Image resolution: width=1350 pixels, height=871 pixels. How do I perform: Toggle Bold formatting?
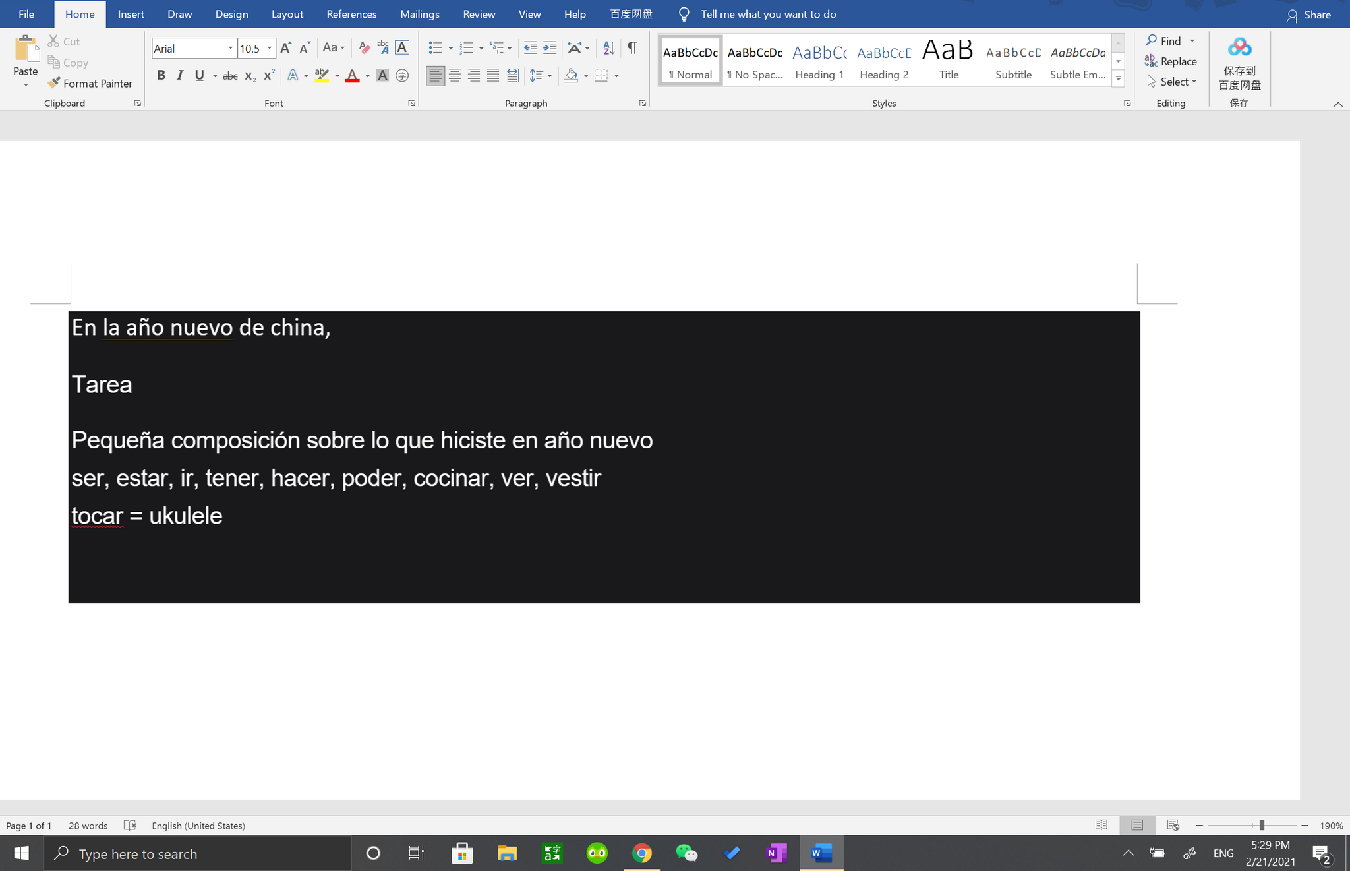161,76
